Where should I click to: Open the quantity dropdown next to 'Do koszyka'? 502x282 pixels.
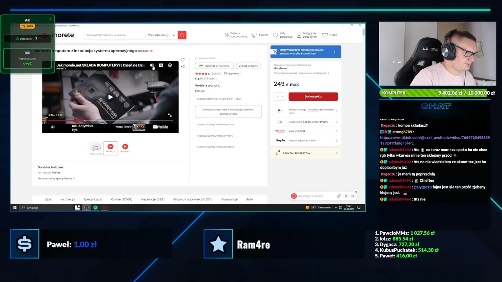[x=280, y=96]
